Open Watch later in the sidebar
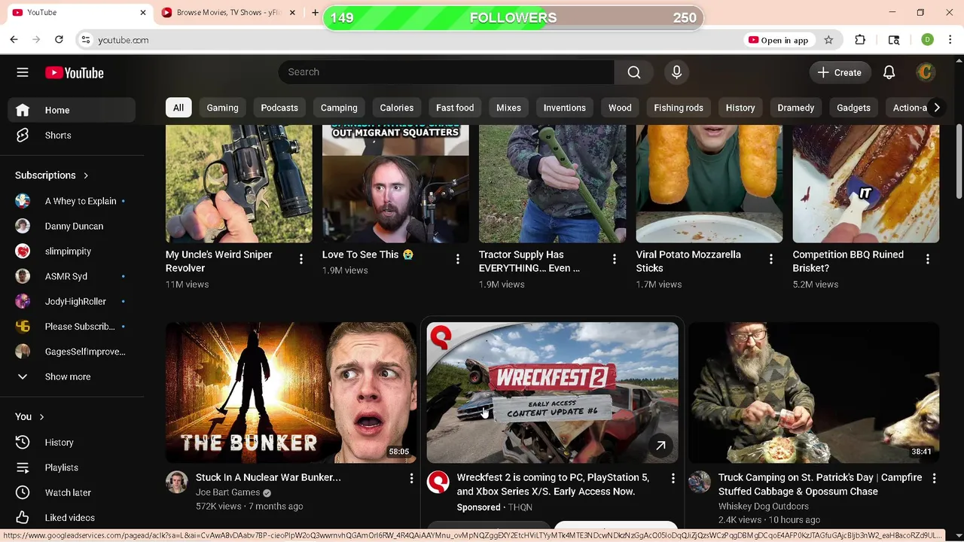Image resolution: width=964 pixels, height=542 pixels. point(72,492)
